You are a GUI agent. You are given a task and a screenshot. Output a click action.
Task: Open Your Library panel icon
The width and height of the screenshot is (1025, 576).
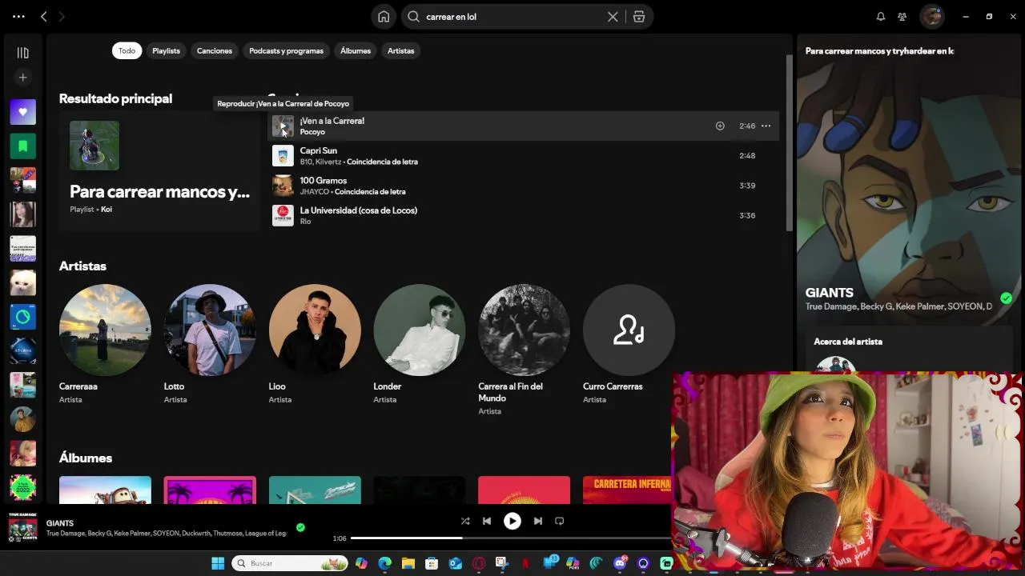pyautogui.click(x=22, y=53)
